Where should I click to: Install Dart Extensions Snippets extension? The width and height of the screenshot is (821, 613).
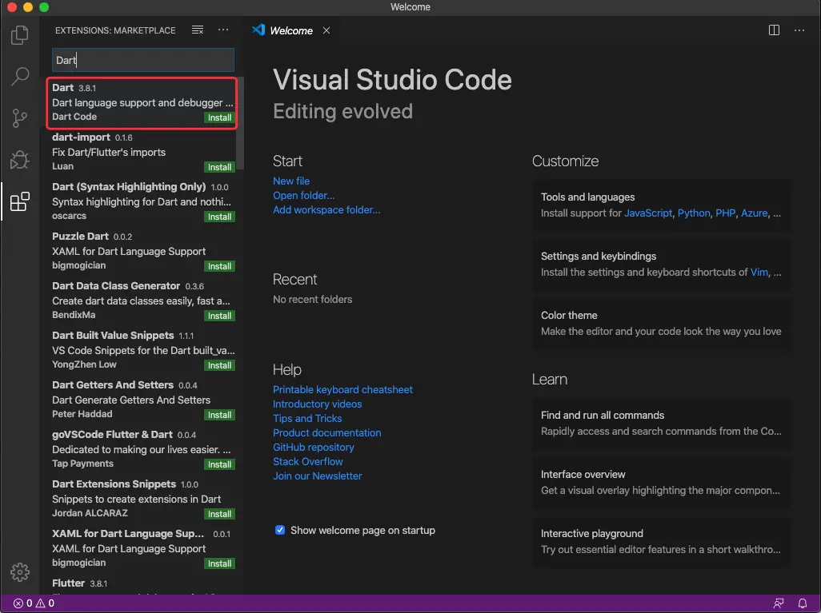pos(219,514)
